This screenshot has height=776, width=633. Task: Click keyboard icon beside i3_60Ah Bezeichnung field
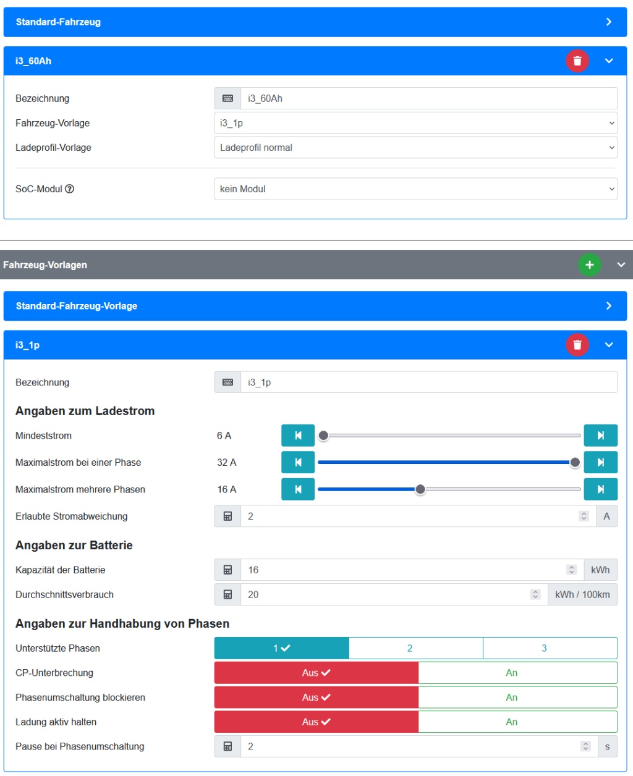227,98
